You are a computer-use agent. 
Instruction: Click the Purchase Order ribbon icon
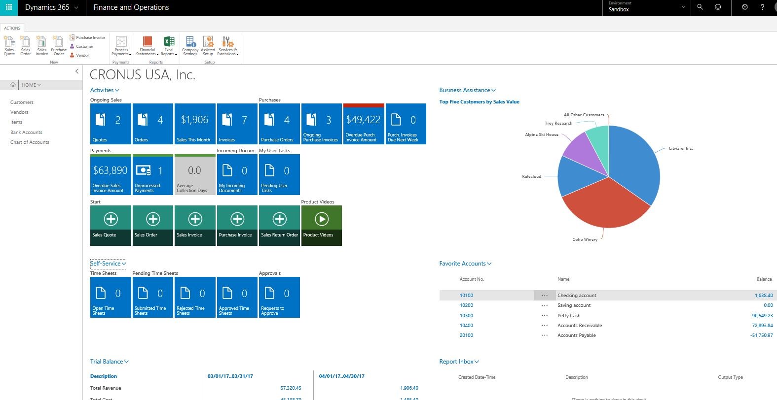(59, 45)
